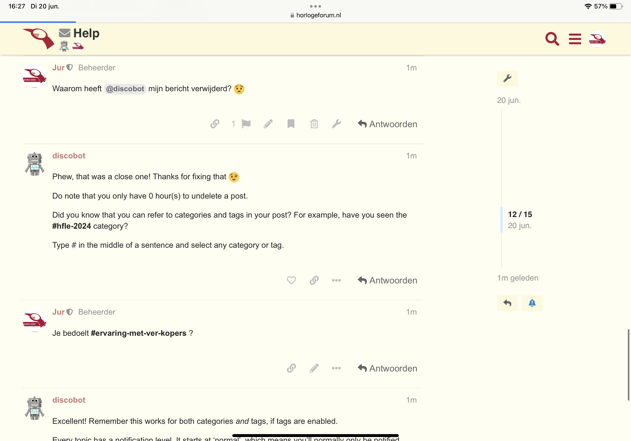Viewport: 631px width, 441px height.
Task: Click the 12 / 15 timeline position
Action: pyautogui.click(x=520, y=214)
